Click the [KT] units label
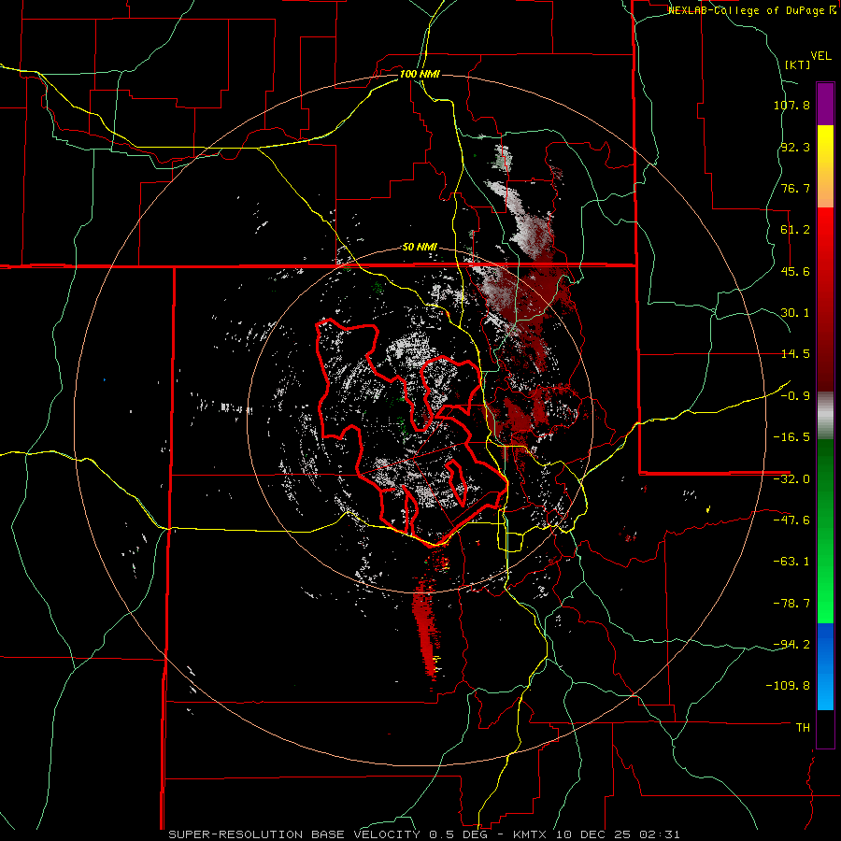Image resolution: width=841 pixels, height=841 pixels. (x=797, y=64)
